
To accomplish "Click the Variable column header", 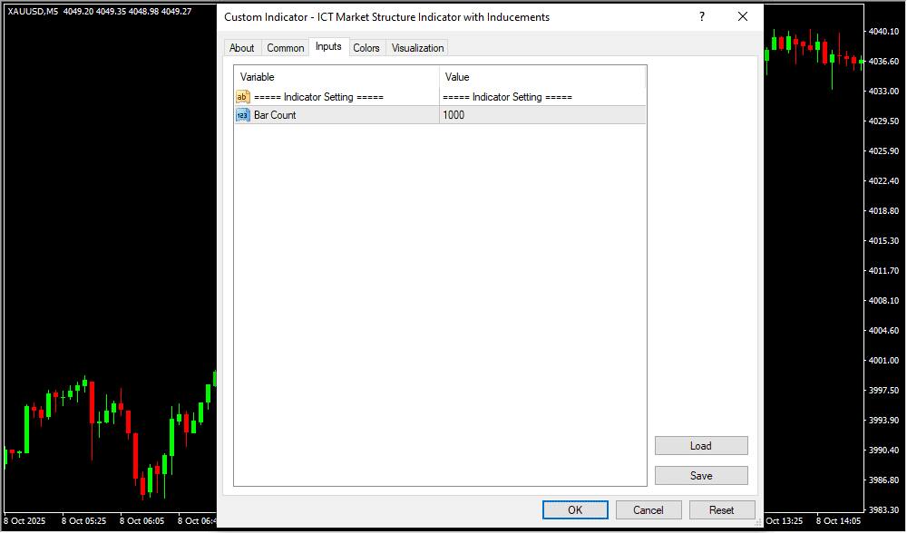I will [x=336, y=77].
